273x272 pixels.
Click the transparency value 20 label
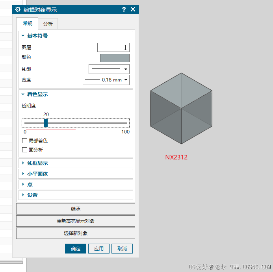(46, 115)
